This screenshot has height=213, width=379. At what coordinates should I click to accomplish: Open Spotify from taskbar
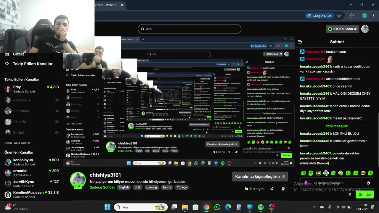[261, 207]
